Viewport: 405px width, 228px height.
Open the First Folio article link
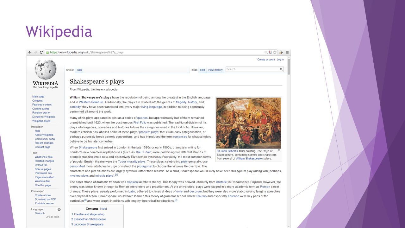click(x=140, y=123)
